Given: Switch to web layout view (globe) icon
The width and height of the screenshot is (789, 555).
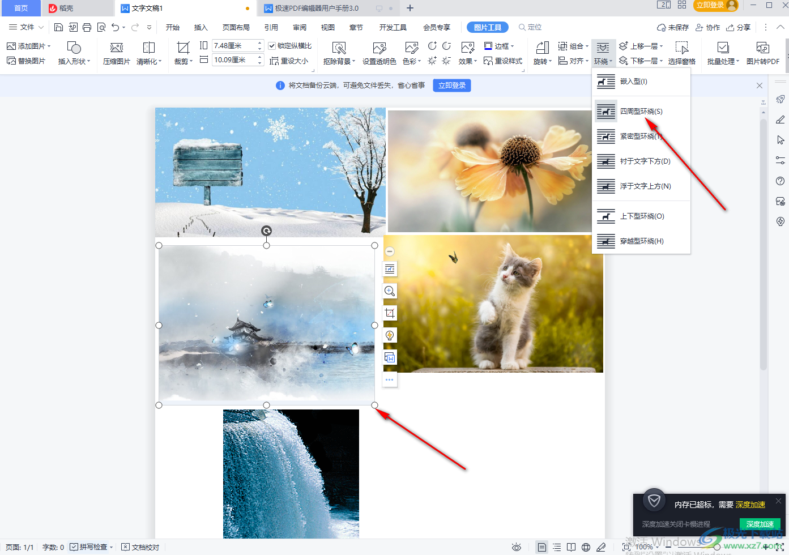Looking at the screenshot, I should [x=586, y=547].
